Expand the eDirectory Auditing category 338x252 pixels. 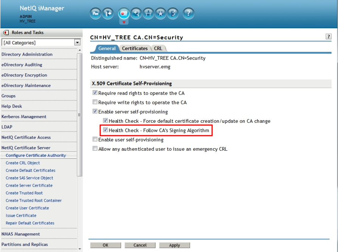click(x=22, y=65)
